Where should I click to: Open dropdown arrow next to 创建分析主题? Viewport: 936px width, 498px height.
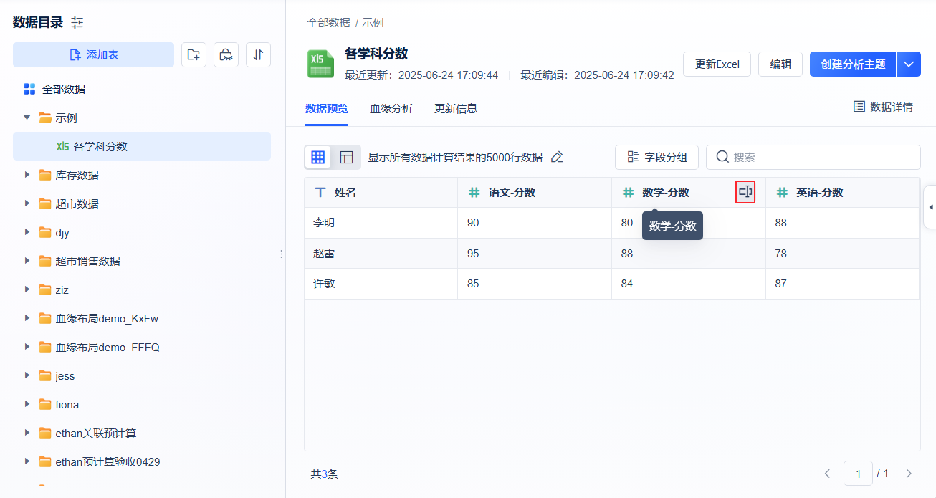(x=908, y=64)
